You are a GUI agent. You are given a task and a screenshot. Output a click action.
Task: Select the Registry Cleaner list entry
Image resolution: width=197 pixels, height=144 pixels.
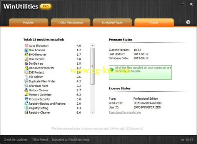pyautogui.click(x=53, y=112)
